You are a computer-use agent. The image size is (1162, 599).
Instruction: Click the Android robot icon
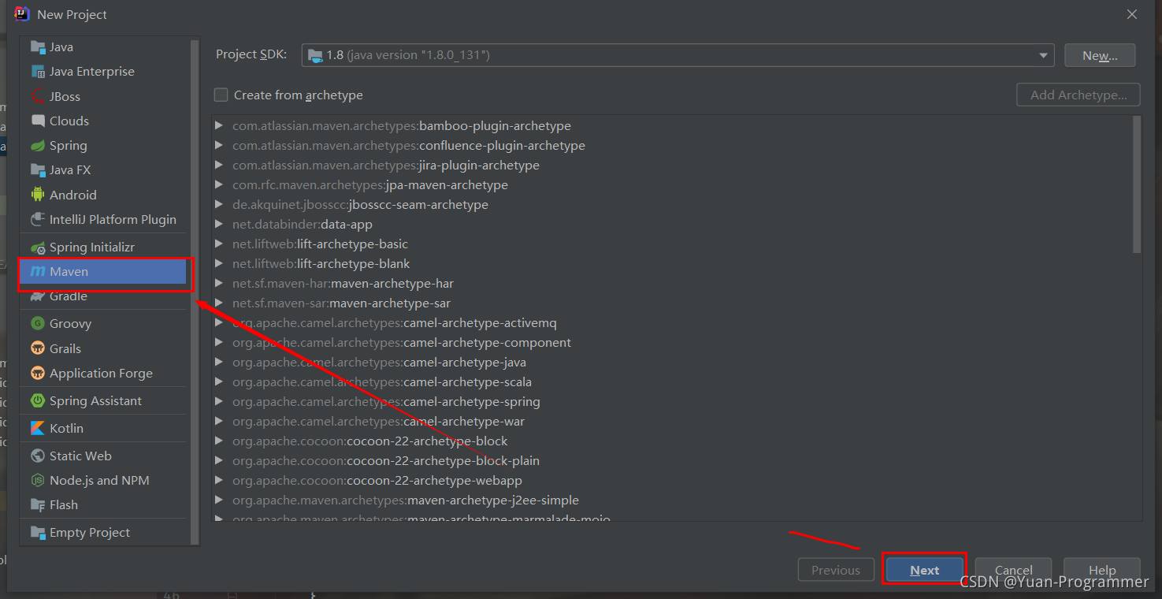pos(38,195)
